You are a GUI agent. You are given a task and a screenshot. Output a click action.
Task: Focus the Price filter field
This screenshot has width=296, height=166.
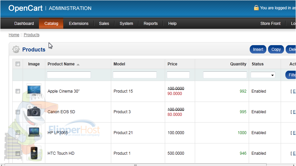178,75
